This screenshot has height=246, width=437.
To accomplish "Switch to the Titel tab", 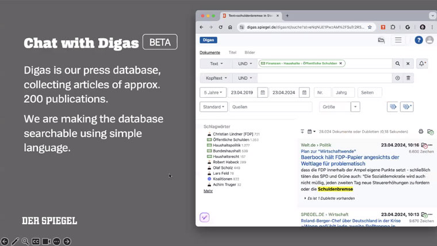I will tap(232, 52).
